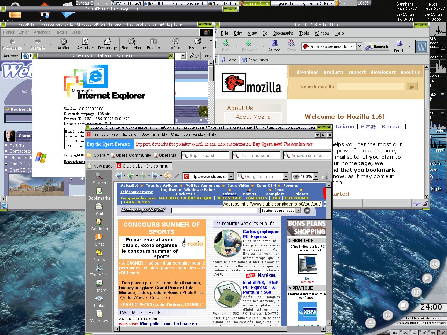Open Opera's Tools menu

coord(186,134)
